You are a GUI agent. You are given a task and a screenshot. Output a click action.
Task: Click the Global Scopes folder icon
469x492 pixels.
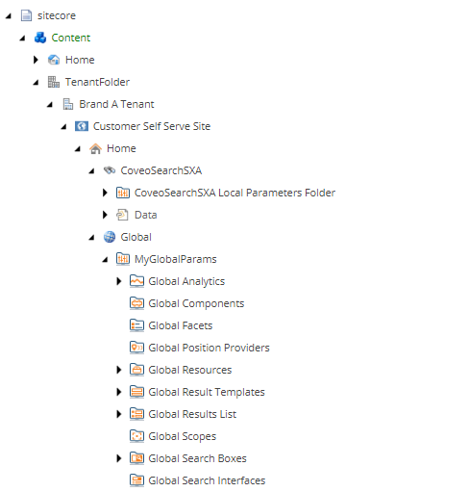pos(136,436)
